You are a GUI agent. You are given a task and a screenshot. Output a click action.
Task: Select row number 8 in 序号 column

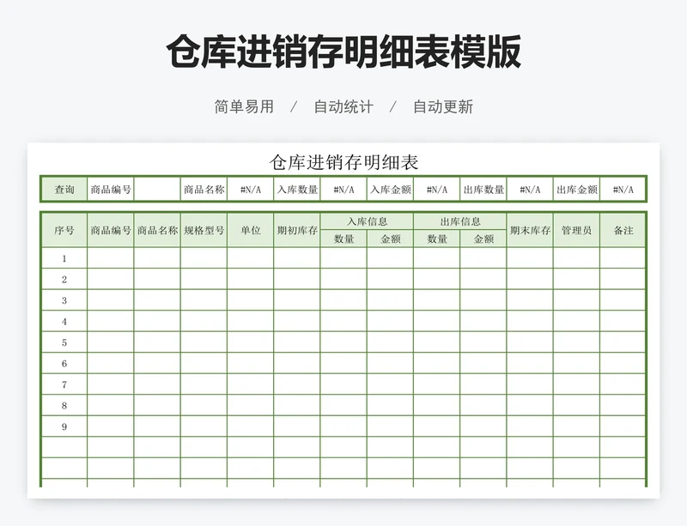click(x=64, y=406)
